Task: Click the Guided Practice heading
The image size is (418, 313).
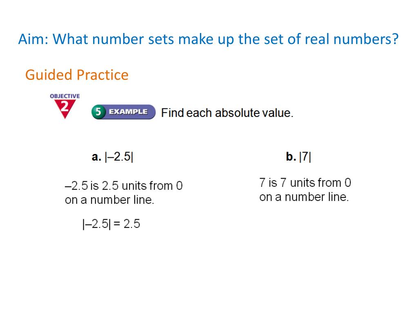Action: tap(77, 75)
